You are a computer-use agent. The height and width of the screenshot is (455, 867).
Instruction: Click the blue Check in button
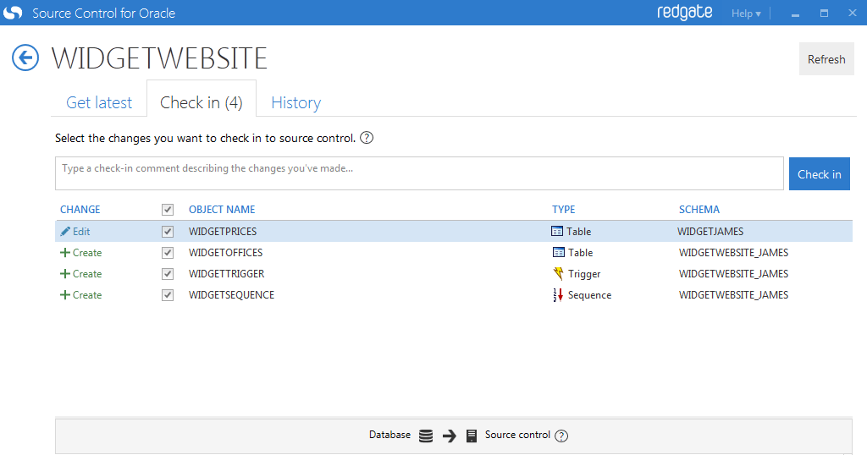tap(819, 174)
